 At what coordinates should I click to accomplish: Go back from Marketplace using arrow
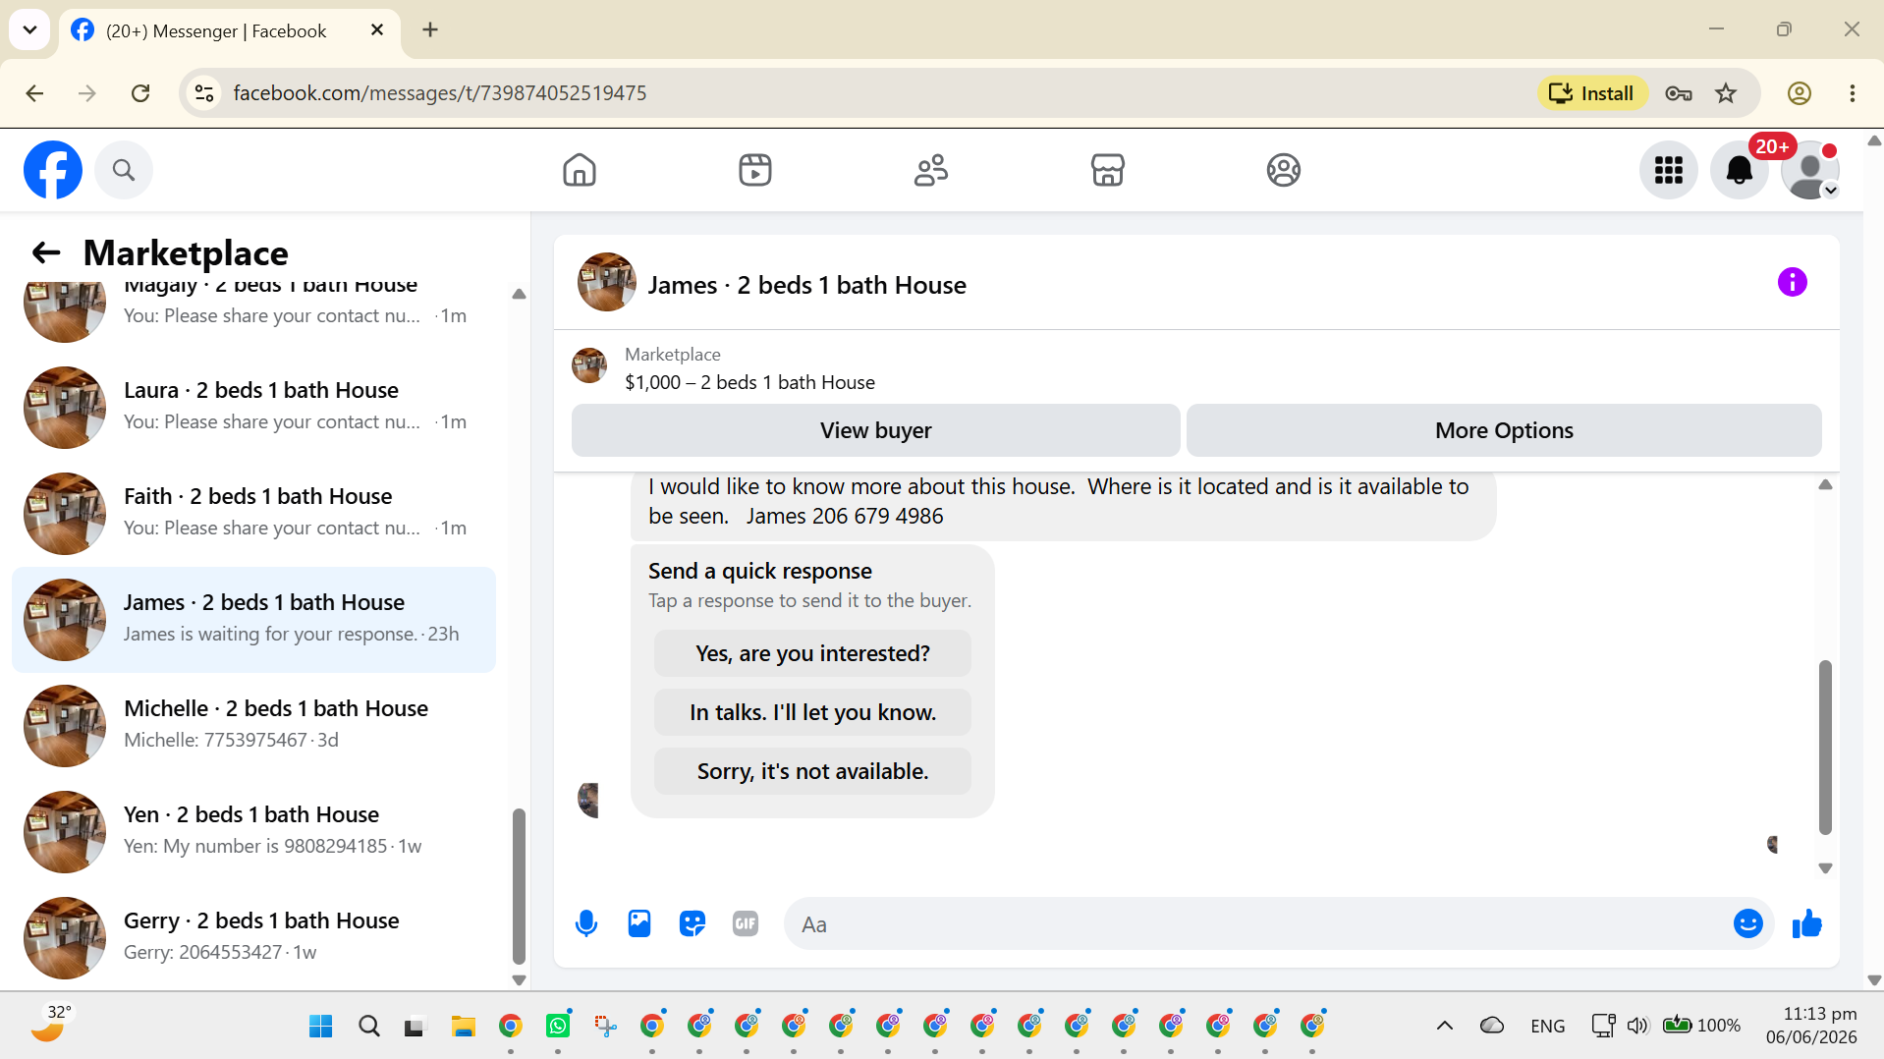(x=46, y=252)
